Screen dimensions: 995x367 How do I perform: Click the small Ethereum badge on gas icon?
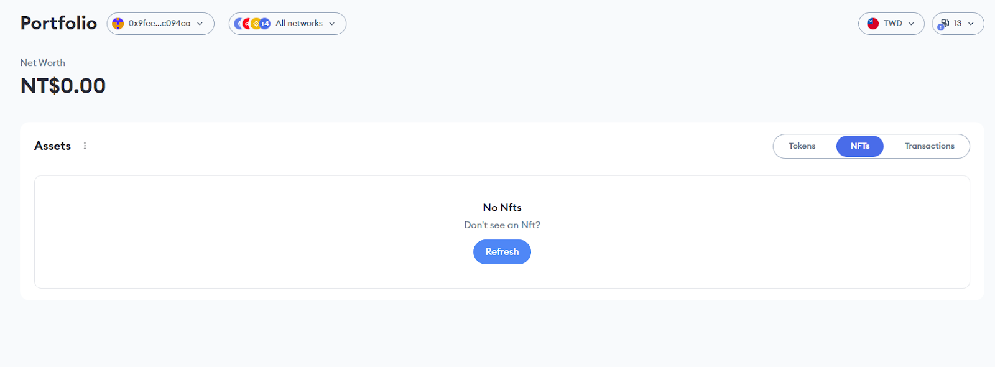tap(941, 27)
